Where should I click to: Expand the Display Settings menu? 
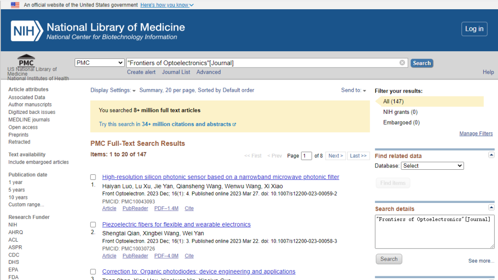pyautogui.click(x=113, y=90)
